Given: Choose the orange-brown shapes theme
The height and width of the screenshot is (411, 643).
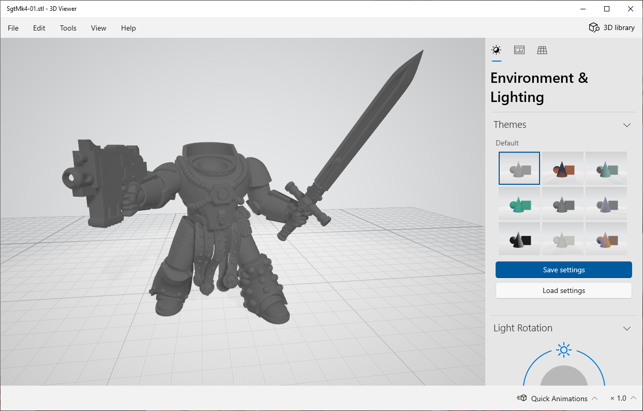Looking at the screenshot, I should [x=563, y=168].
